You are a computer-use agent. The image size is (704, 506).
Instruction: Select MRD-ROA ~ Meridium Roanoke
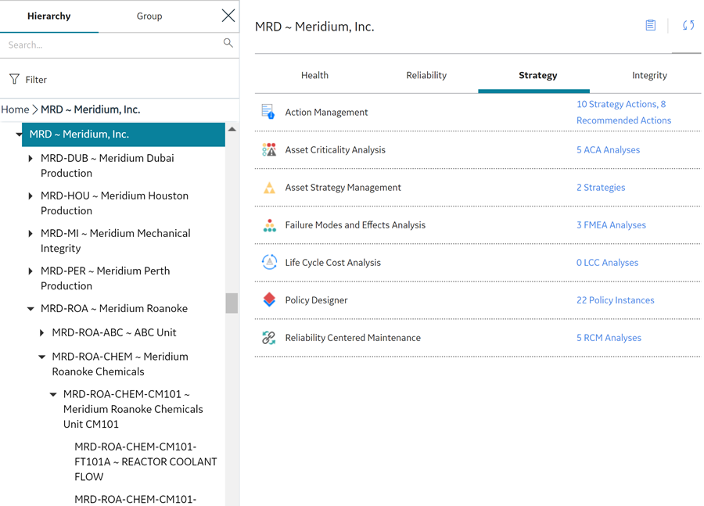click(114, 308)
